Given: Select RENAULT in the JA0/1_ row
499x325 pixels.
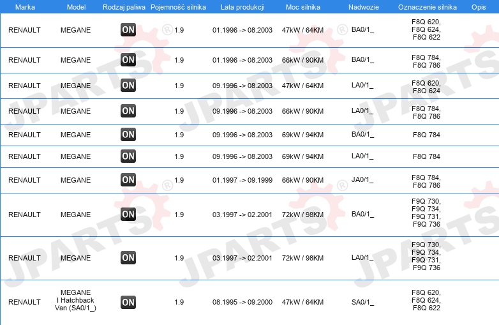Looking at the screenshot, I should pos(24,180).
